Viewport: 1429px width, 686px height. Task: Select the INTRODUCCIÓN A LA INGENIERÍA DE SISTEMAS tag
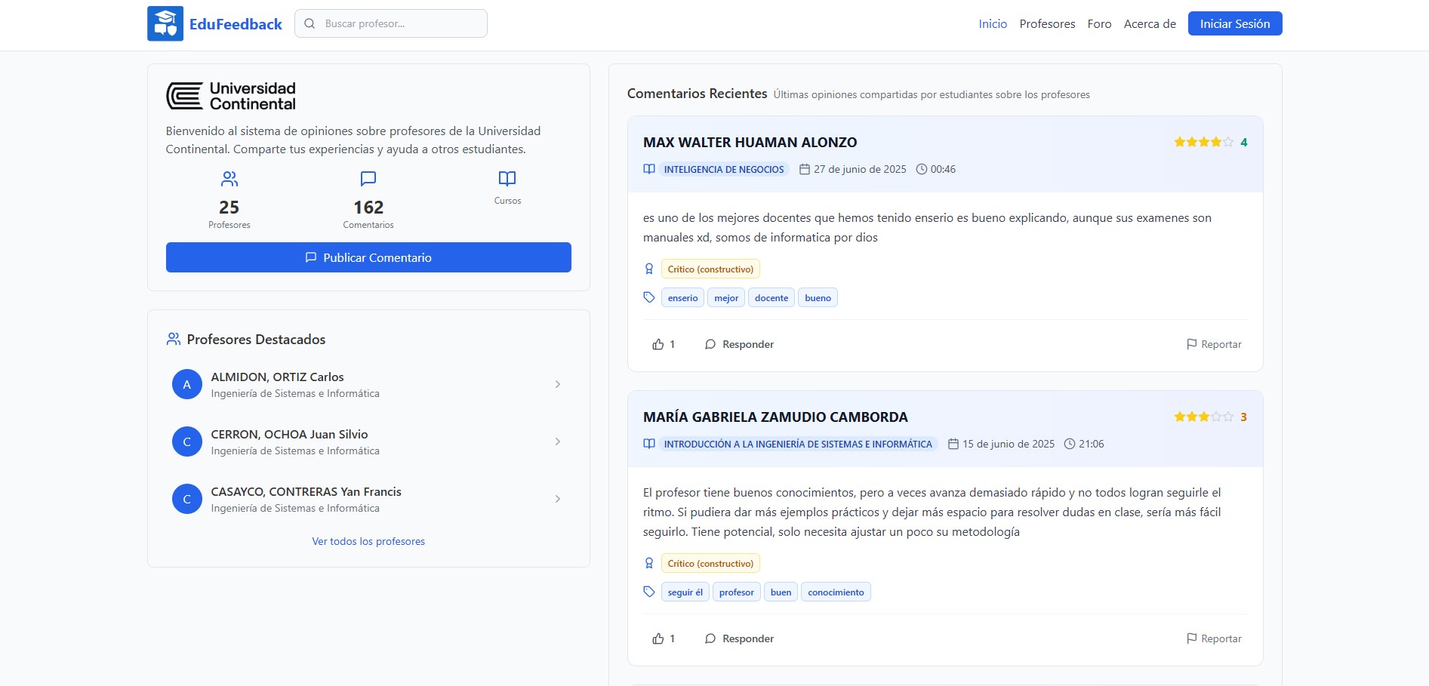pos(798,444)
